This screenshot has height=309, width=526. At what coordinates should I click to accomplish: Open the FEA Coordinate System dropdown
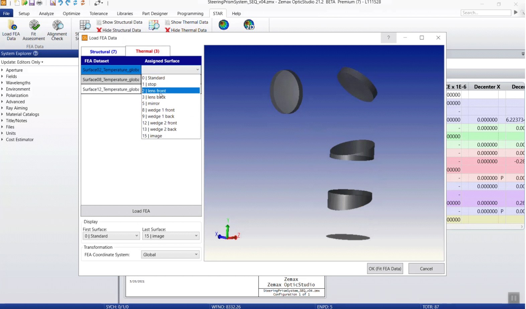point(170,255)
